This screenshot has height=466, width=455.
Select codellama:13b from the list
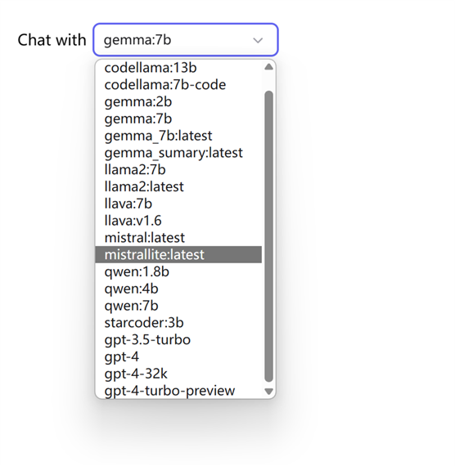click(x=178, y=68)
